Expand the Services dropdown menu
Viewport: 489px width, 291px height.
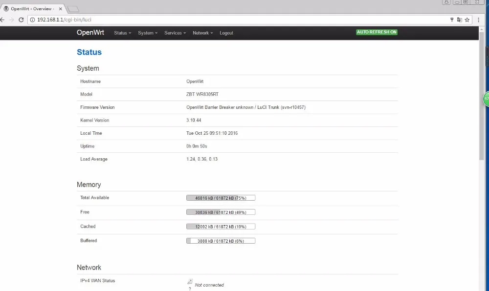point(175,33)
